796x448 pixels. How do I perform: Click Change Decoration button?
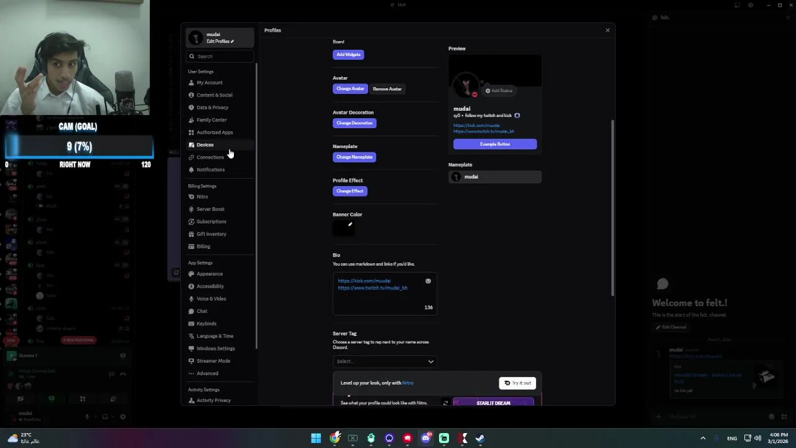click(354, 123)
